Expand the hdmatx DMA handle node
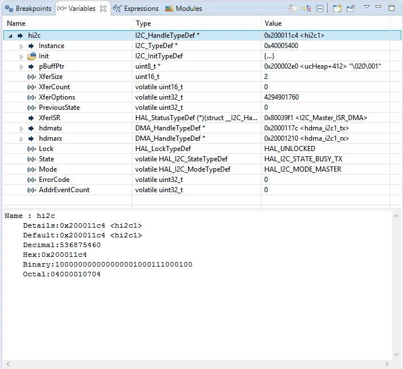Screen dimensions: 403x369 [x=21, y=129]
